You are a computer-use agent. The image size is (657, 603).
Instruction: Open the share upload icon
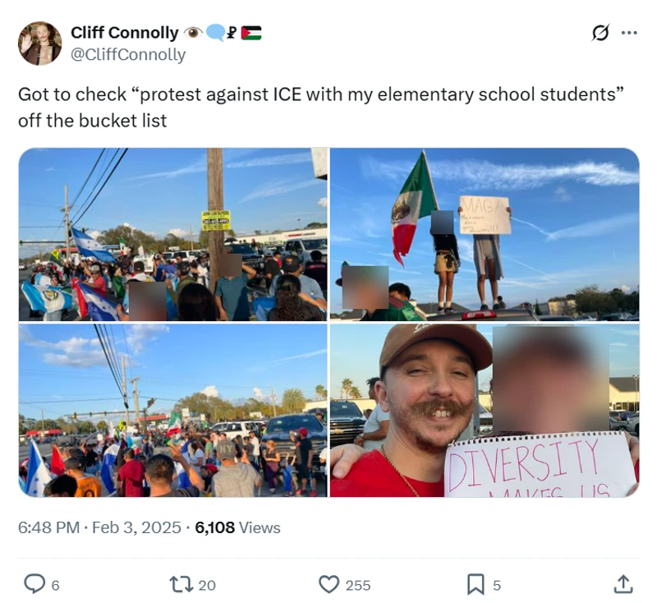[x=623, y=584]
